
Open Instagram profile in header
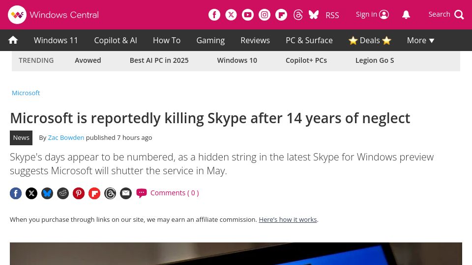pos(265,15)
